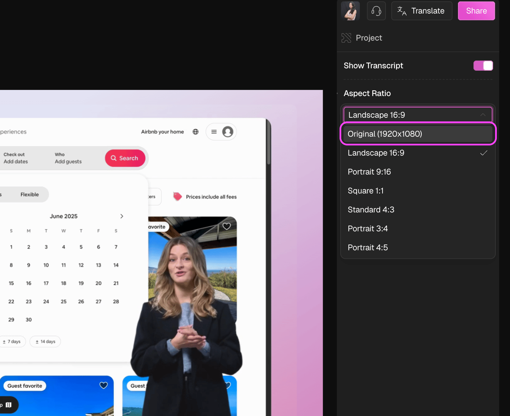
Task: Select Original (1920x1080) option
Action: coord(418,134)
